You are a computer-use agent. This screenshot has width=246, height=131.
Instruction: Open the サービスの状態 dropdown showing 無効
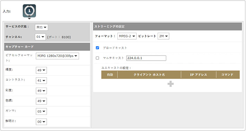(41, 27)
